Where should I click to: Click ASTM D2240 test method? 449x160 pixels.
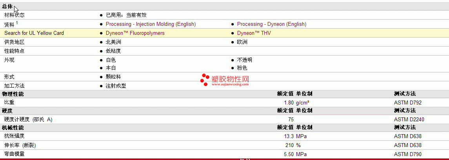[x=409, y=120]
